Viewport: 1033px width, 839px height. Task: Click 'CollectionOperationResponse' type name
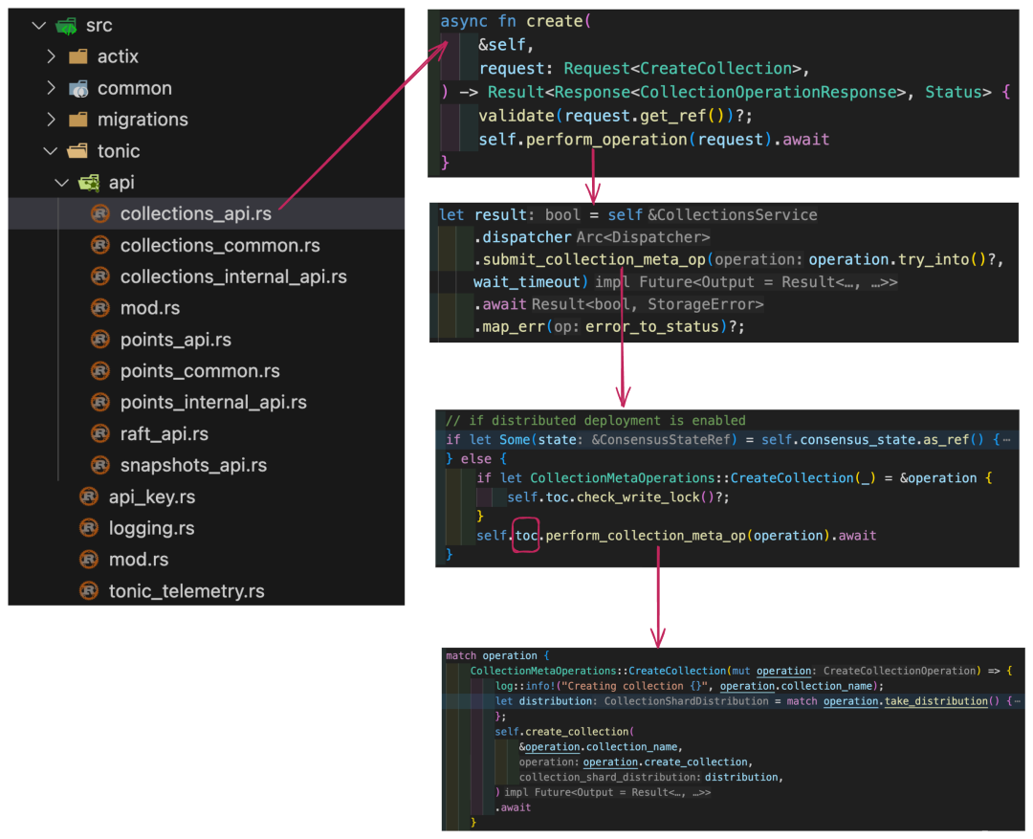[769, 92]
